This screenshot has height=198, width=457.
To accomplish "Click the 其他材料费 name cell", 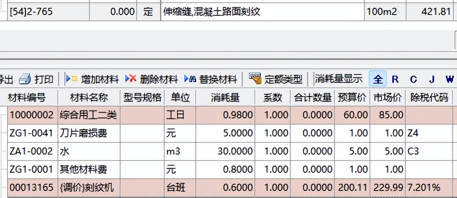I will coord(89,170).
